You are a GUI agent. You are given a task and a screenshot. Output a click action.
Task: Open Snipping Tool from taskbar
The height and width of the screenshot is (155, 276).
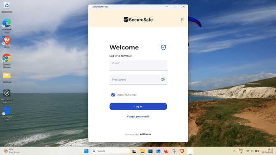(x=174, y=151)
